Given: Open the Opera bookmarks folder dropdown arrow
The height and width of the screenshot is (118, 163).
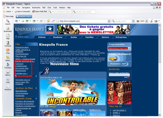Looking at the screenshot, I should (12, 11).
